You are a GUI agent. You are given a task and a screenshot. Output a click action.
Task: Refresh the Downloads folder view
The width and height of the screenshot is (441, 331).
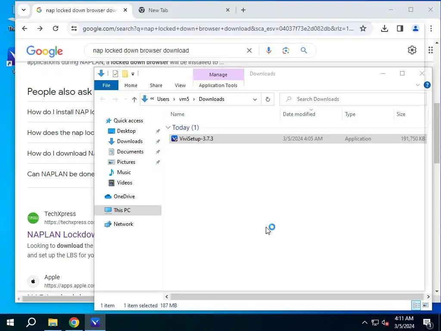point(268,99)
